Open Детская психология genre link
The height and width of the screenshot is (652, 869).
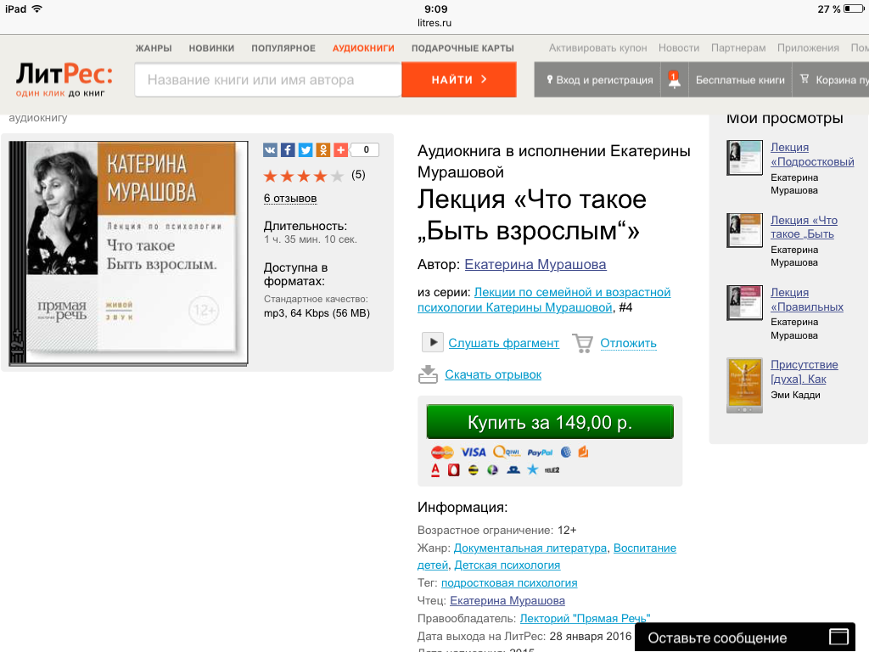(507, 565)
